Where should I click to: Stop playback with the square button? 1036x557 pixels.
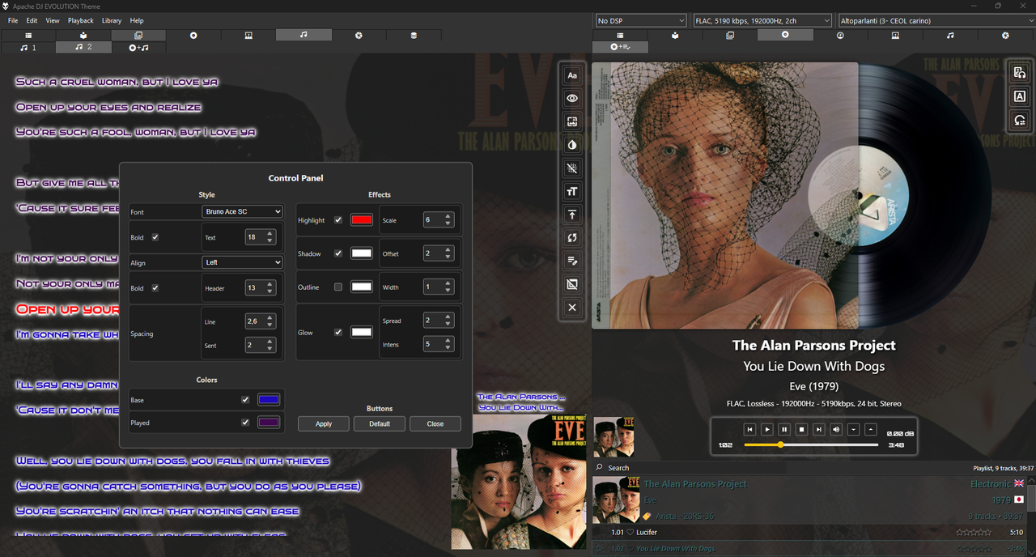coord(801,429)
